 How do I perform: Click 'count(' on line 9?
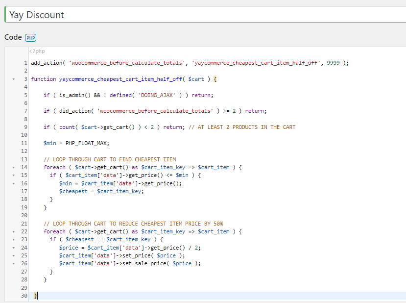tap(69, 127)
